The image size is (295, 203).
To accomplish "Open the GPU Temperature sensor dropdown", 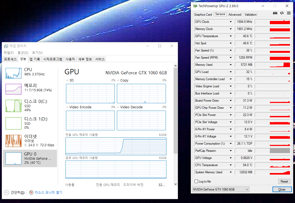I will [x=231, y=36].
